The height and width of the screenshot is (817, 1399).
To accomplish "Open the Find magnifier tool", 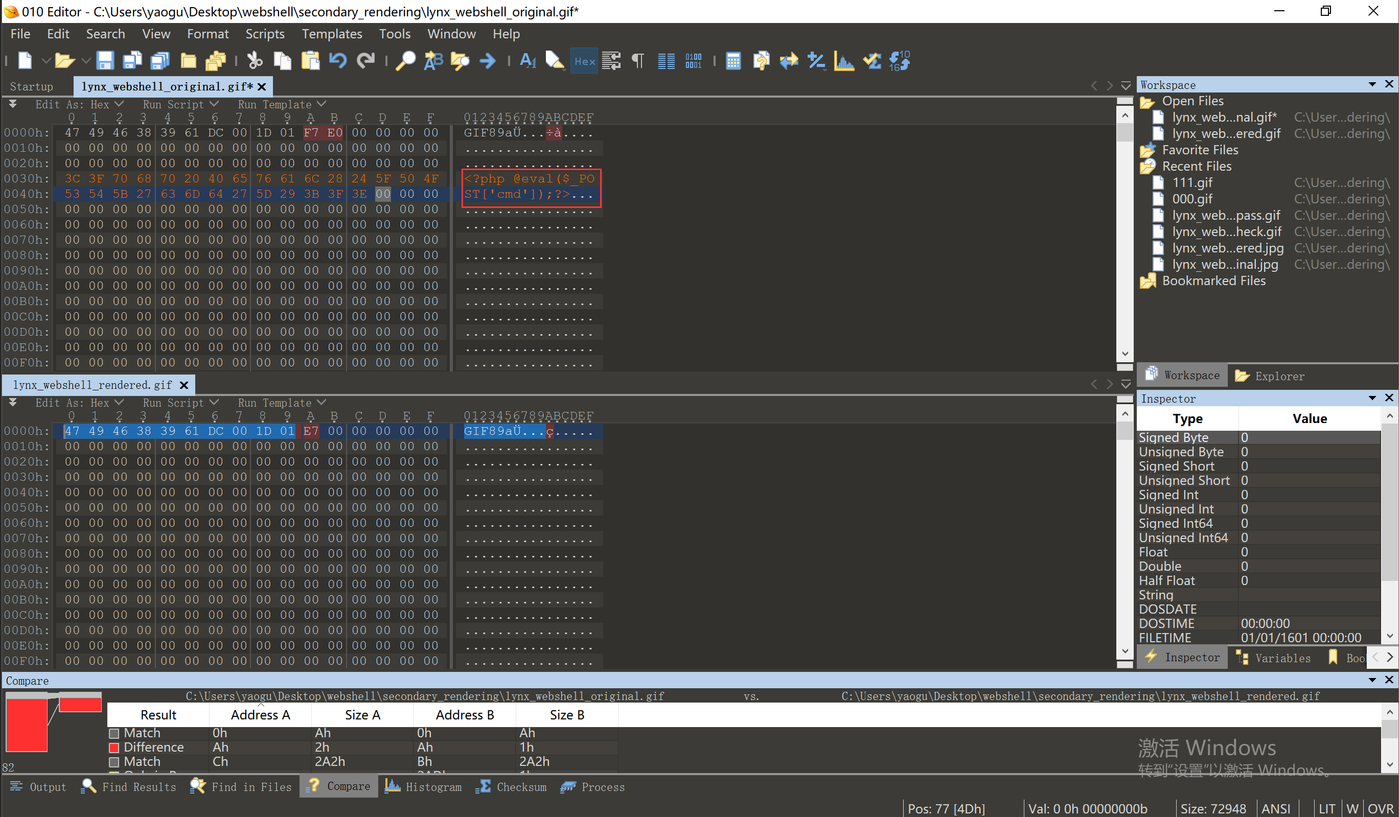I will (x=405, y=60).
